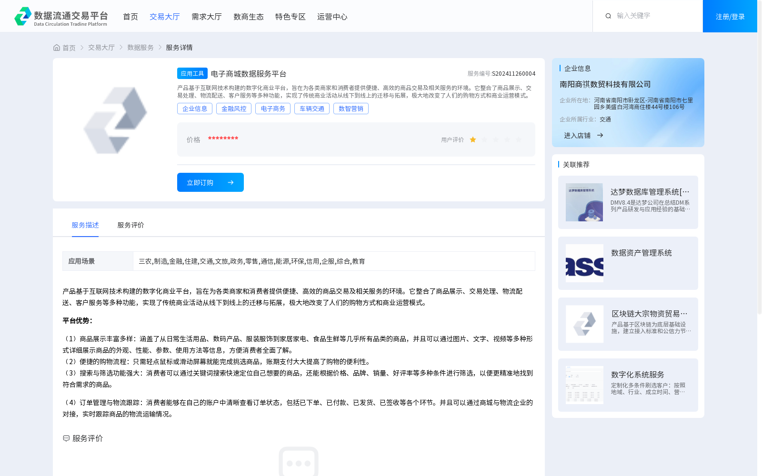Click the platform logo icon
This screenshot has height=476, width=762.
23,16
